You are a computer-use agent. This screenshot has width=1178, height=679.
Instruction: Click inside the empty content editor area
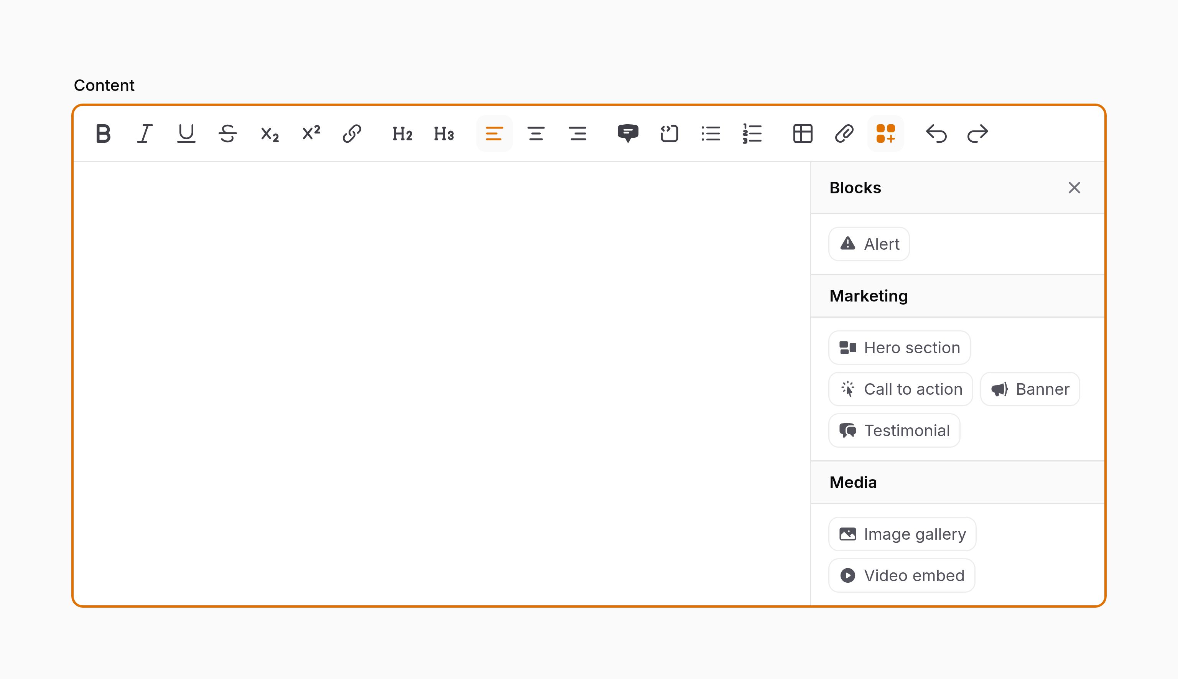coord(442,383)
